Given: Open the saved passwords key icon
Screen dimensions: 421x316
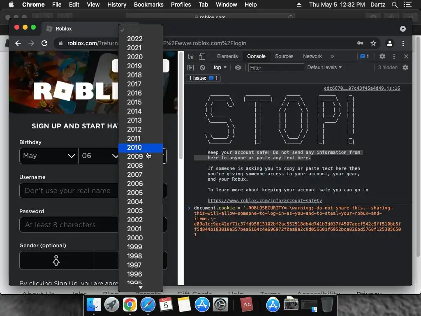Looking at the screenshot, I should coord(360,43).
